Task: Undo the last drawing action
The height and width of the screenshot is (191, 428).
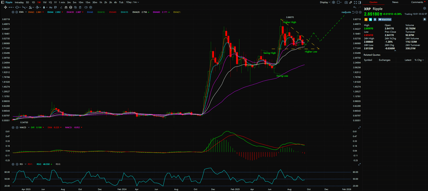Action: point(355,8)
